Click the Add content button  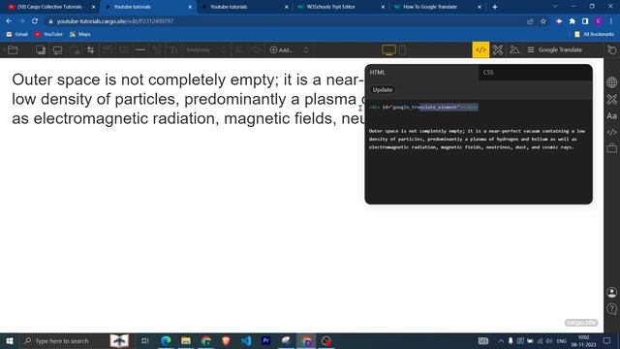pos(281,49)
